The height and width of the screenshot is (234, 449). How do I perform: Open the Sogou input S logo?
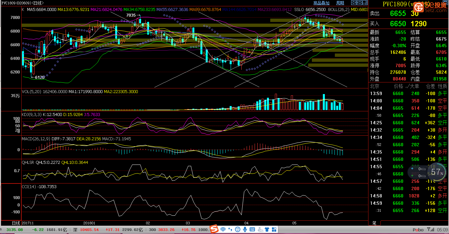coord(214,229)
